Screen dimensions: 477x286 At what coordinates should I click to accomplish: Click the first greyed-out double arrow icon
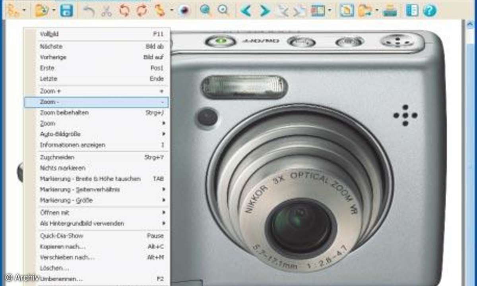coord(283,10)
